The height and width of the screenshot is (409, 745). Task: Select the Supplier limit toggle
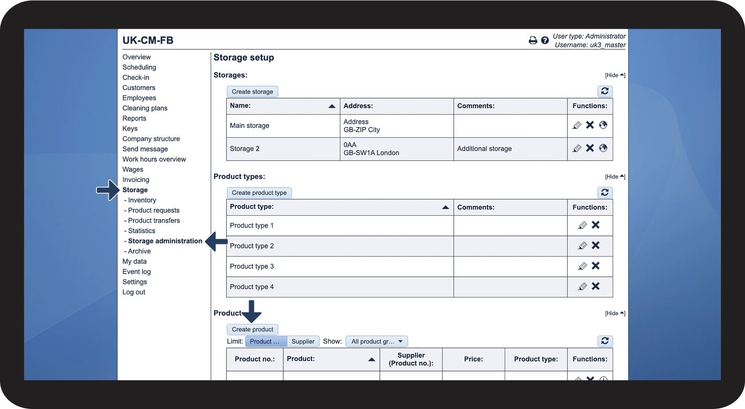(303, 342)
